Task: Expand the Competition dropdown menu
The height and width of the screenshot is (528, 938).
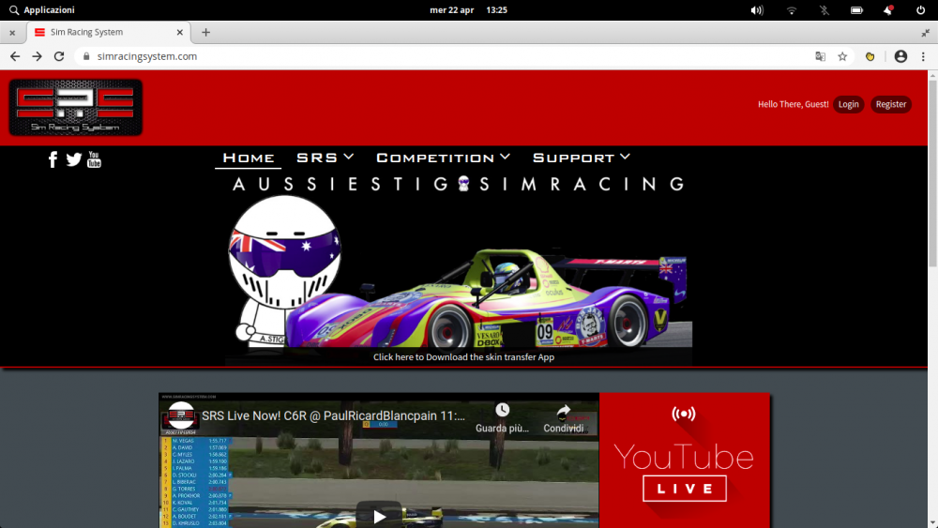Action: pos(443,158)
